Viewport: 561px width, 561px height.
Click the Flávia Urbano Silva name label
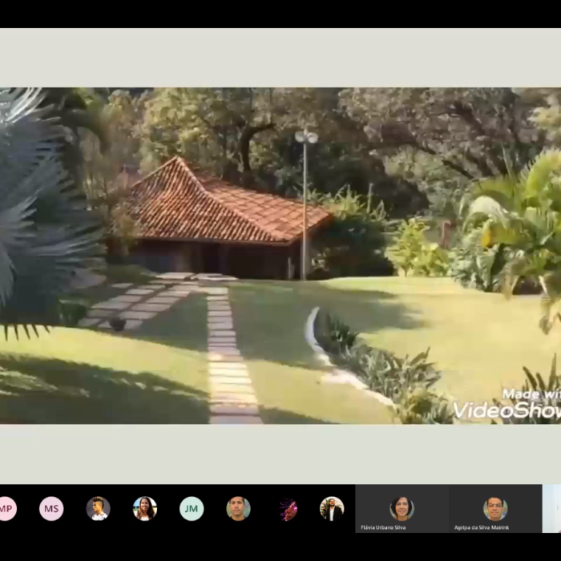[x=385, y=527]
